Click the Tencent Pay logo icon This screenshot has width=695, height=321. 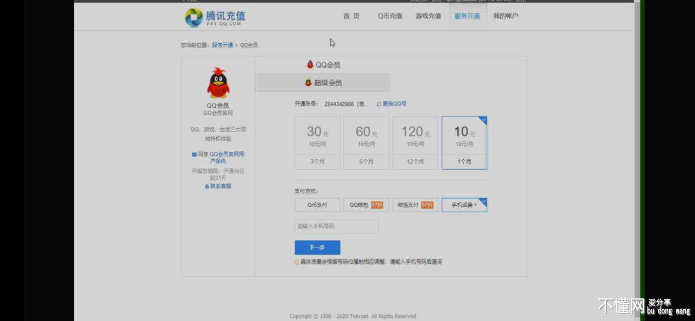[193, 17]
